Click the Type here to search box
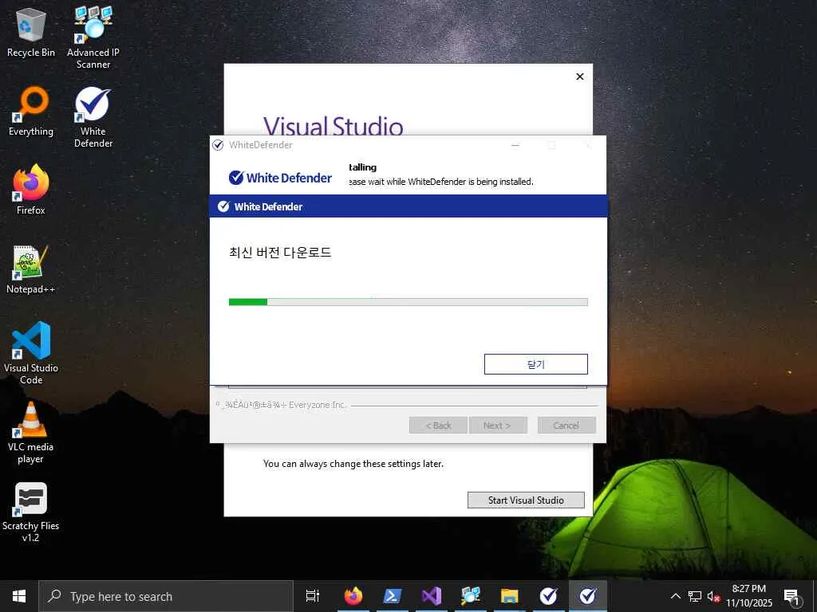817x612 pixels. [x=166, y=596]
